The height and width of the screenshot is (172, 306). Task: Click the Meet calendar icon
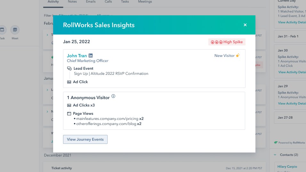[15, 30]
